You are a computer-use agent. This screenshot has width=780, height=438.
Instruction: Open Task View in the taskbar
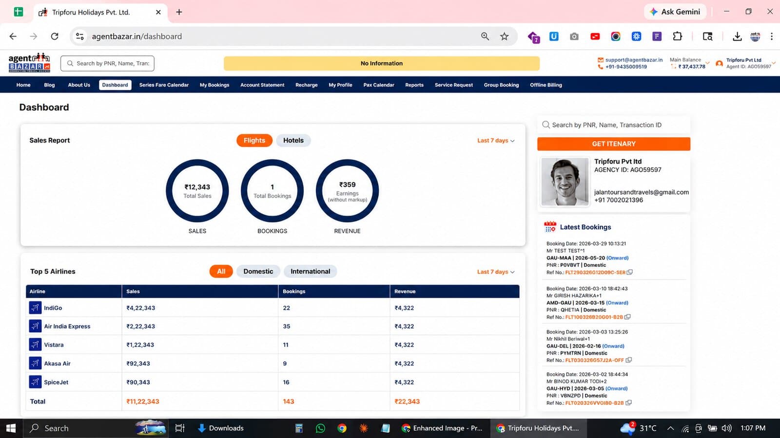click(x=180, y=428)
